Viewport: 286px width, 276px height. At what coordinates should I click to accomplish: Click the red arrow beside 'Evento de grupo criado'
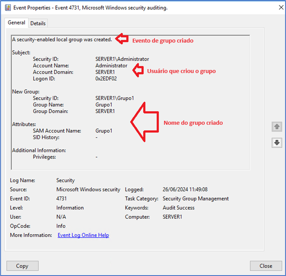pos(122,39)
